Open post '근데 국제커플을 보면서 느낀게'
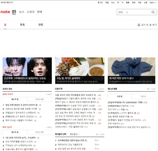 point(19,142)
